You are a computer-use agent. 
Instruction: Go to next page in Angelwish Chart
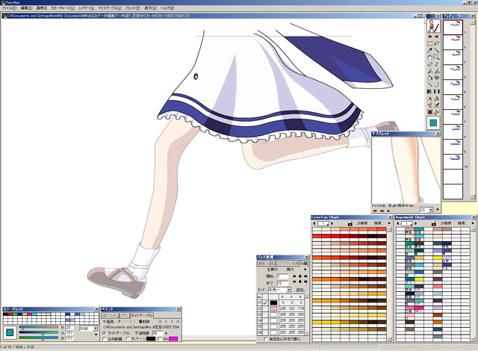[x=415, y=223]
